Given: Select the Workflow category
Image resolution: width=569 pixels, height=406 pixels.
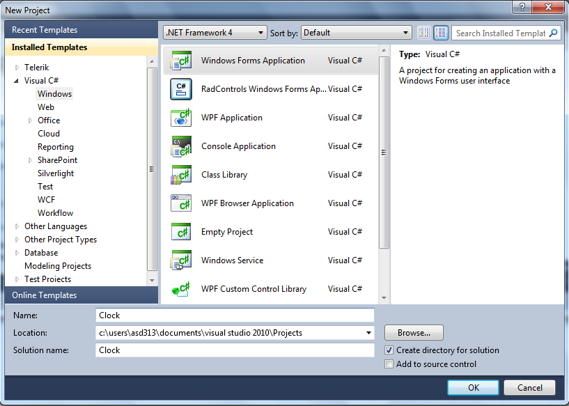Looking at the screenshot, I should 55,213.
